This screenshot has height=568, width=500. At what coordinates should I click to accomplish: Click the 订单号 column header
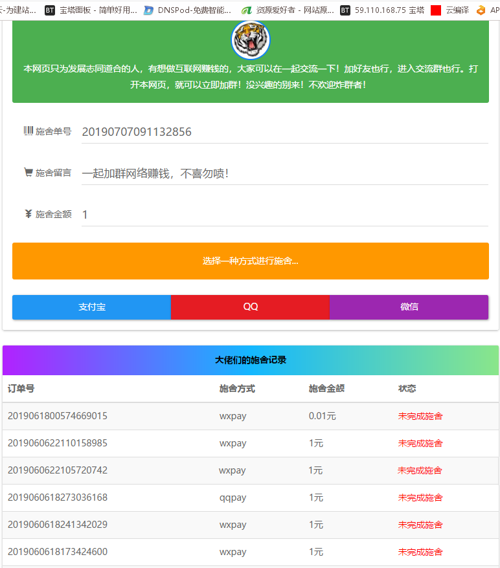click(21, 389)
